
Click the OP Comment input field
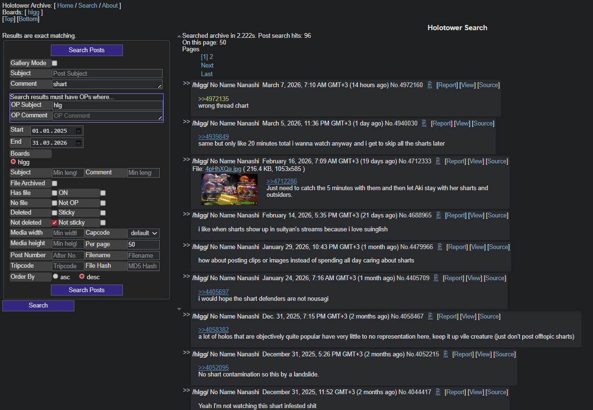(x=107, y=116)
